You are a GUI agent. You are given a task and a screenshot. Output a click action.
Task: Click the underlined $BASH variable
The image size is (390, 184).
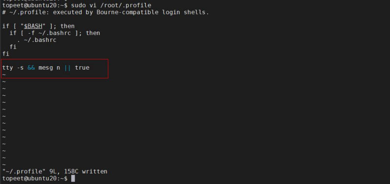(x=33, y=26)
